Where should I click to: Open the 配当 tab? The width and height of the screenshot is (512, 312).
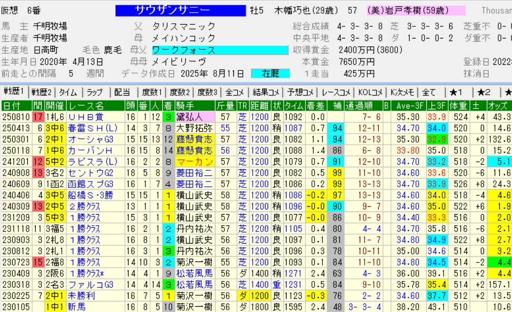[122, 92]
